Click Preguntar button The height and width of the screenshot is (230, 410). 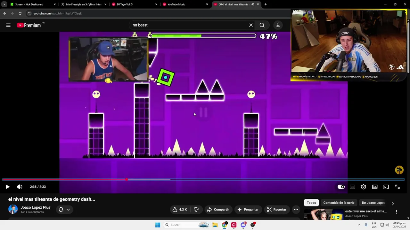click(248, 210)
